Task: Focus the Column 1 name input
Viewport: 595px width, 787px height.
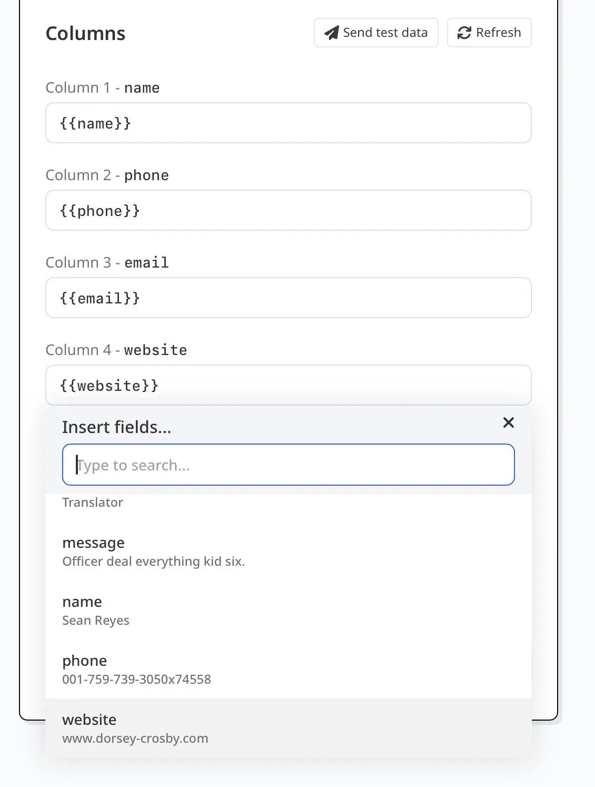Action: (x=288, y=123)
